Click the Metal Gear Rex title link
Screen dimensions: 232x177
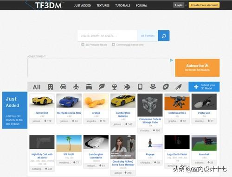click(177, 113)
